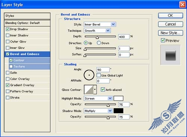Click the Highlight Opacity field showing 75
Viewport: 187px width, 137px height.
tap(124, 105)
